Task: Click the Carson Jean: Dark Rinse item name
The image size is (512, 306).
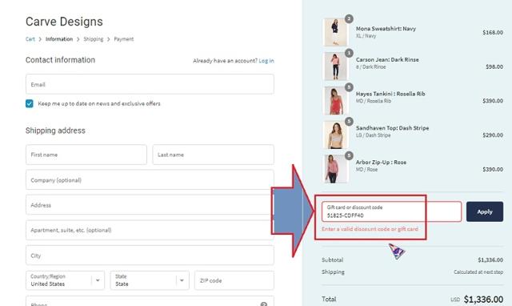Action: point(387,60)
